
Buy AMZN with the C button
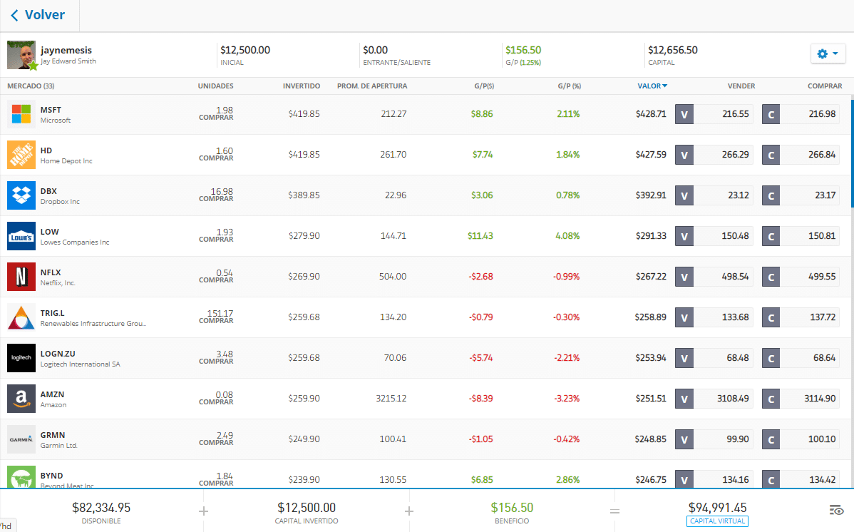point(771,399)
